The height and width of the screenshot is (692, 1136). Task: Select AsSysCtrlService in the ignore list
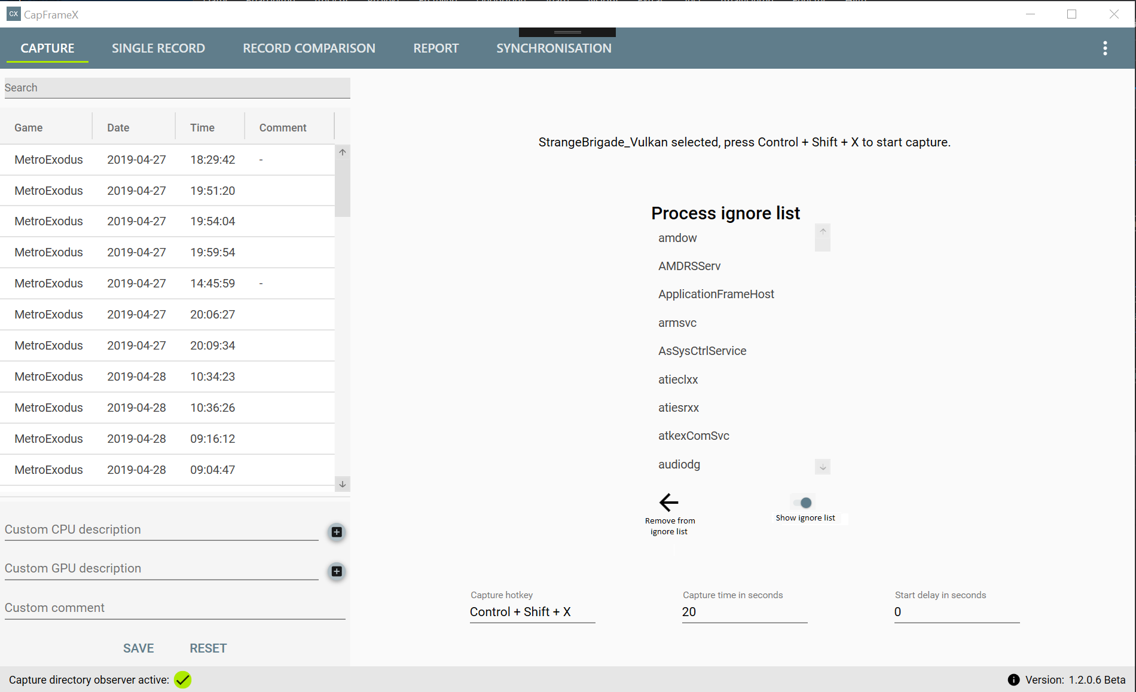703,351
